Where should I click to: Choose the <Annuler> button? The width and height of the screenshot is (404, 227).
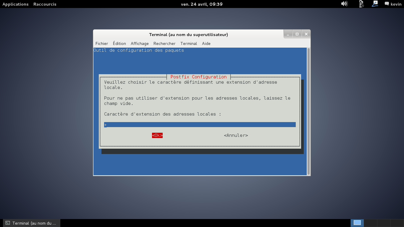point(236,135)
